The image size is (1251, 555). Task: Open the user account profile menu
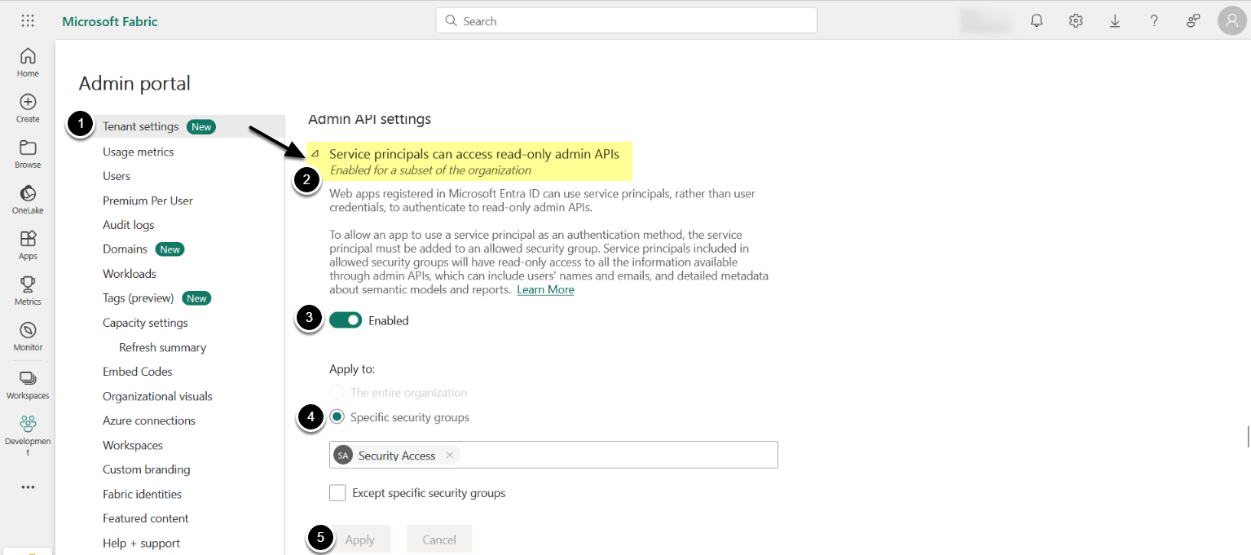pos(1231,21)
